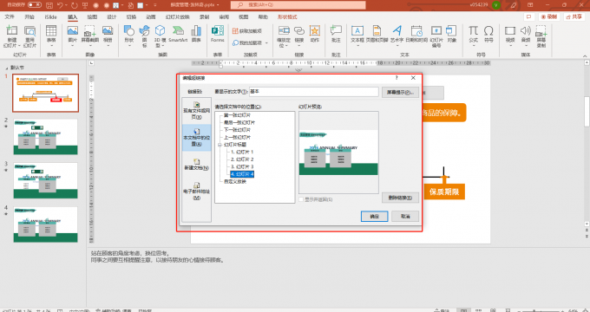
Task: Tick the grayed 'show and return' checkbox
Action: click(301, 199)
